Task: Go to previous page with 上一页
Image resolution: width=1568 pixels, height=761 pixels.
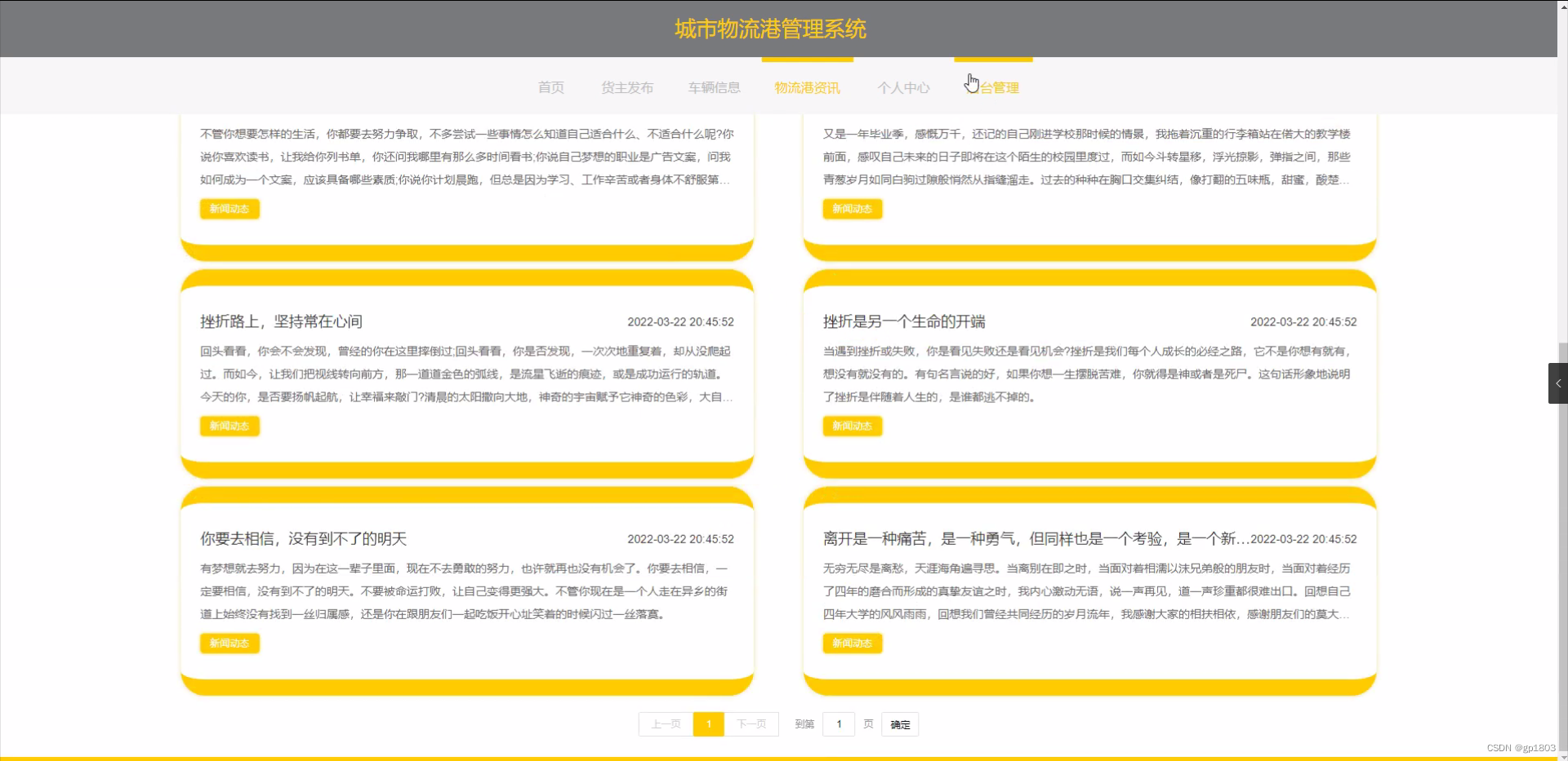Action: [x=666, y=724]
